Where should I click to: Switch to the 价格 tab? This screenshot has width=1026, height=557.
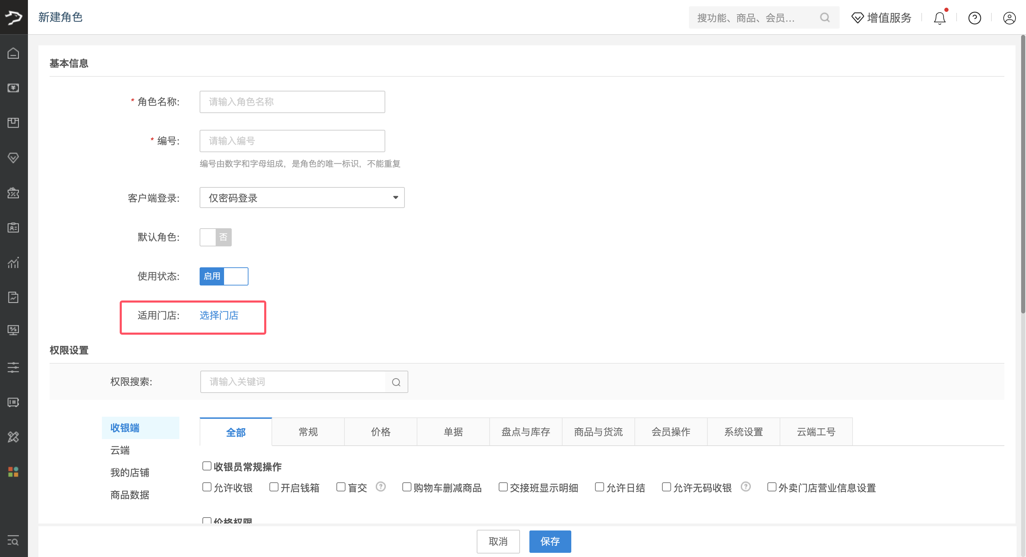(380, 432)
